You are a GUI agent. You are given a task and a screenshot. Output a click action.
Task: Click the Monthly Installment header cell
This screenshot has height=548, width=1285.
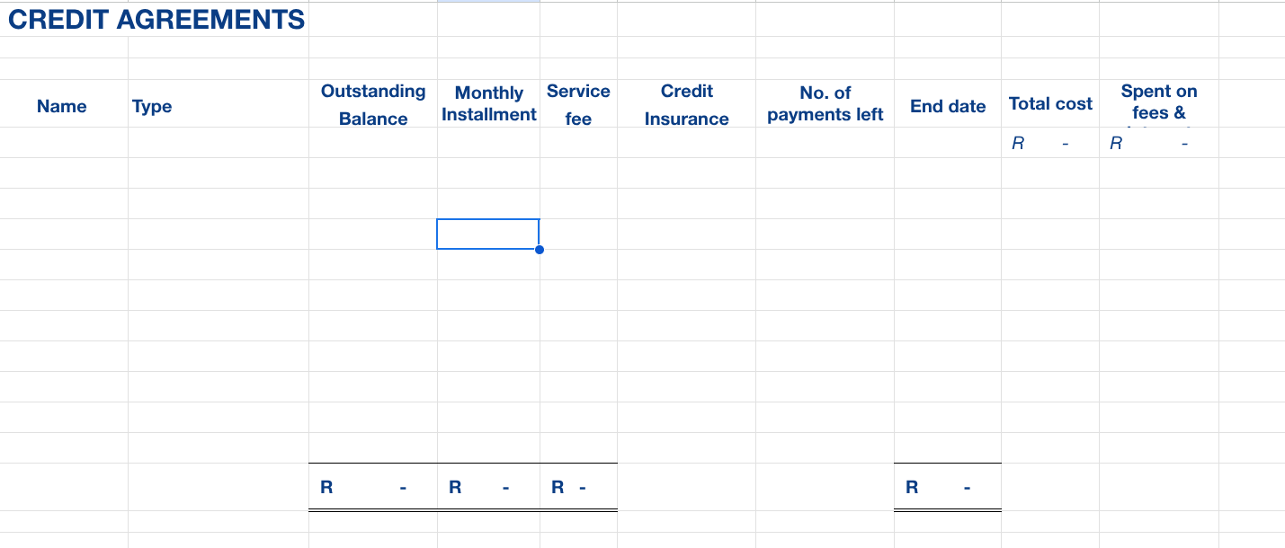(488, 103)
